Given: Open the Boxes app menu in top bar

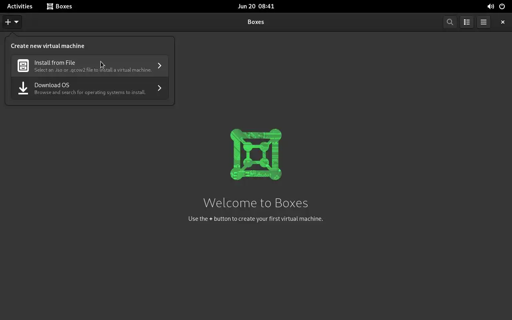Looking at the screenshot, I should [x=59, y=6].
